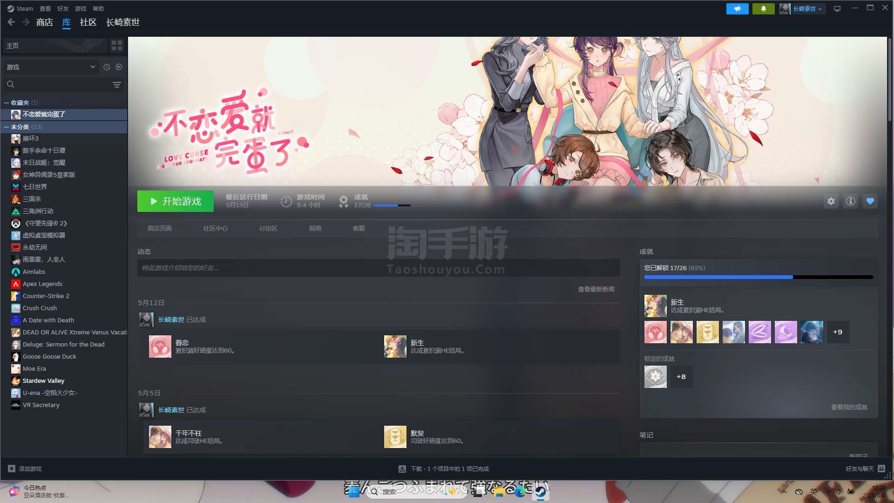Viewport: 894px width, 503px height.
Task: Go forward with the forward arrow
Action: click(x=26, y=22)
